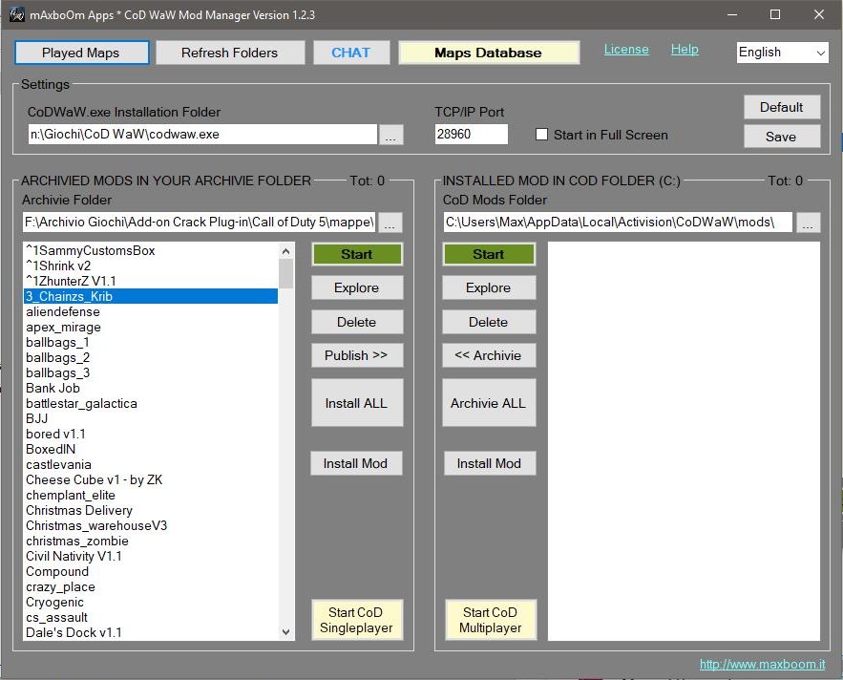Open the Help link
The image size is (843, 680).
point(685,50)
